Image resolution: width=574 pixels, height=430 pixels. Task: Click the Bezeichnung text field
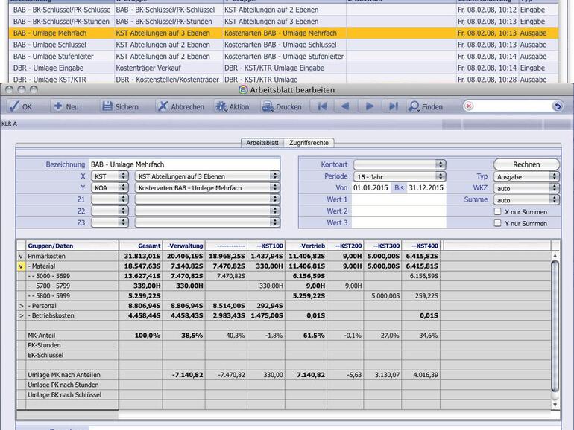184,164
